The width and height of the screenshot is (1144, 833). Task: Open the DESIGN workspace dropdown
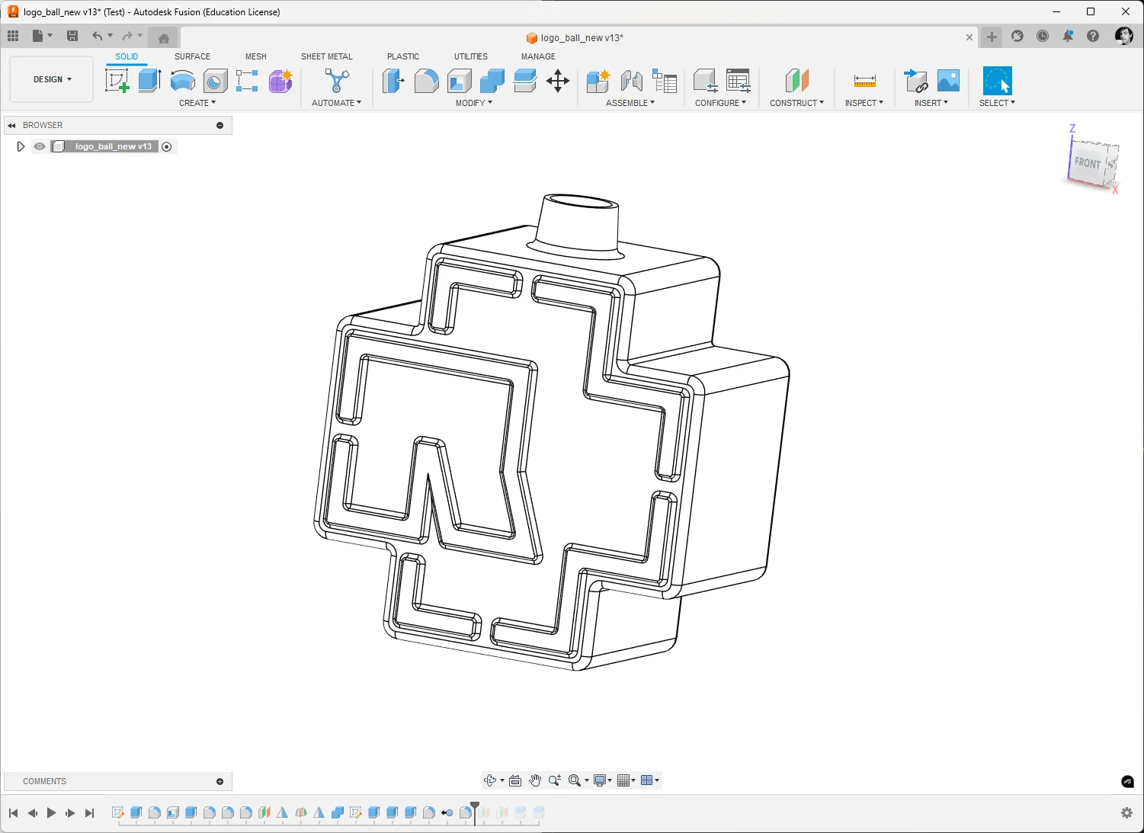[x=52, y=79]
